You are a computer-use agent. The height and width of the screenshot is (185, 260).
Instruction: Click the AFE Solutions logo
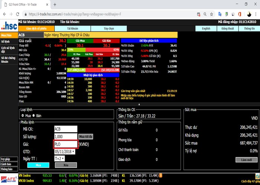tap(9, 179)
